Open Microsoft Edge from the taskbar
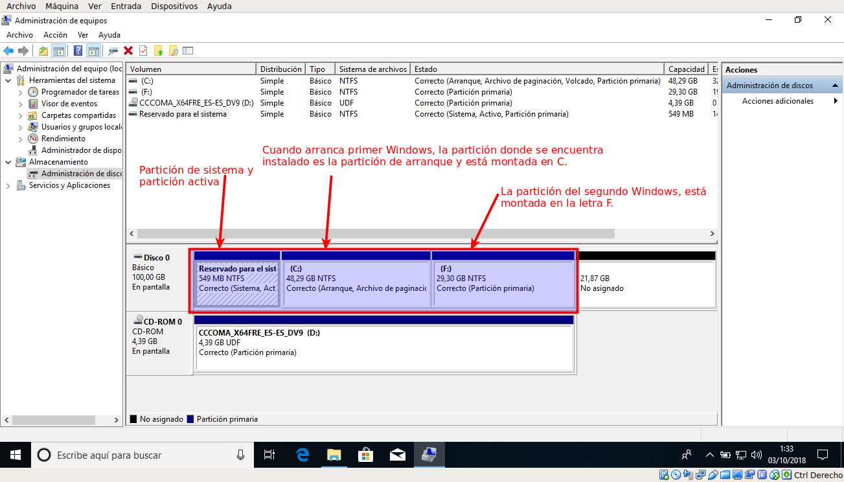This screenshot has width=844, height=482. click(302, 455)
